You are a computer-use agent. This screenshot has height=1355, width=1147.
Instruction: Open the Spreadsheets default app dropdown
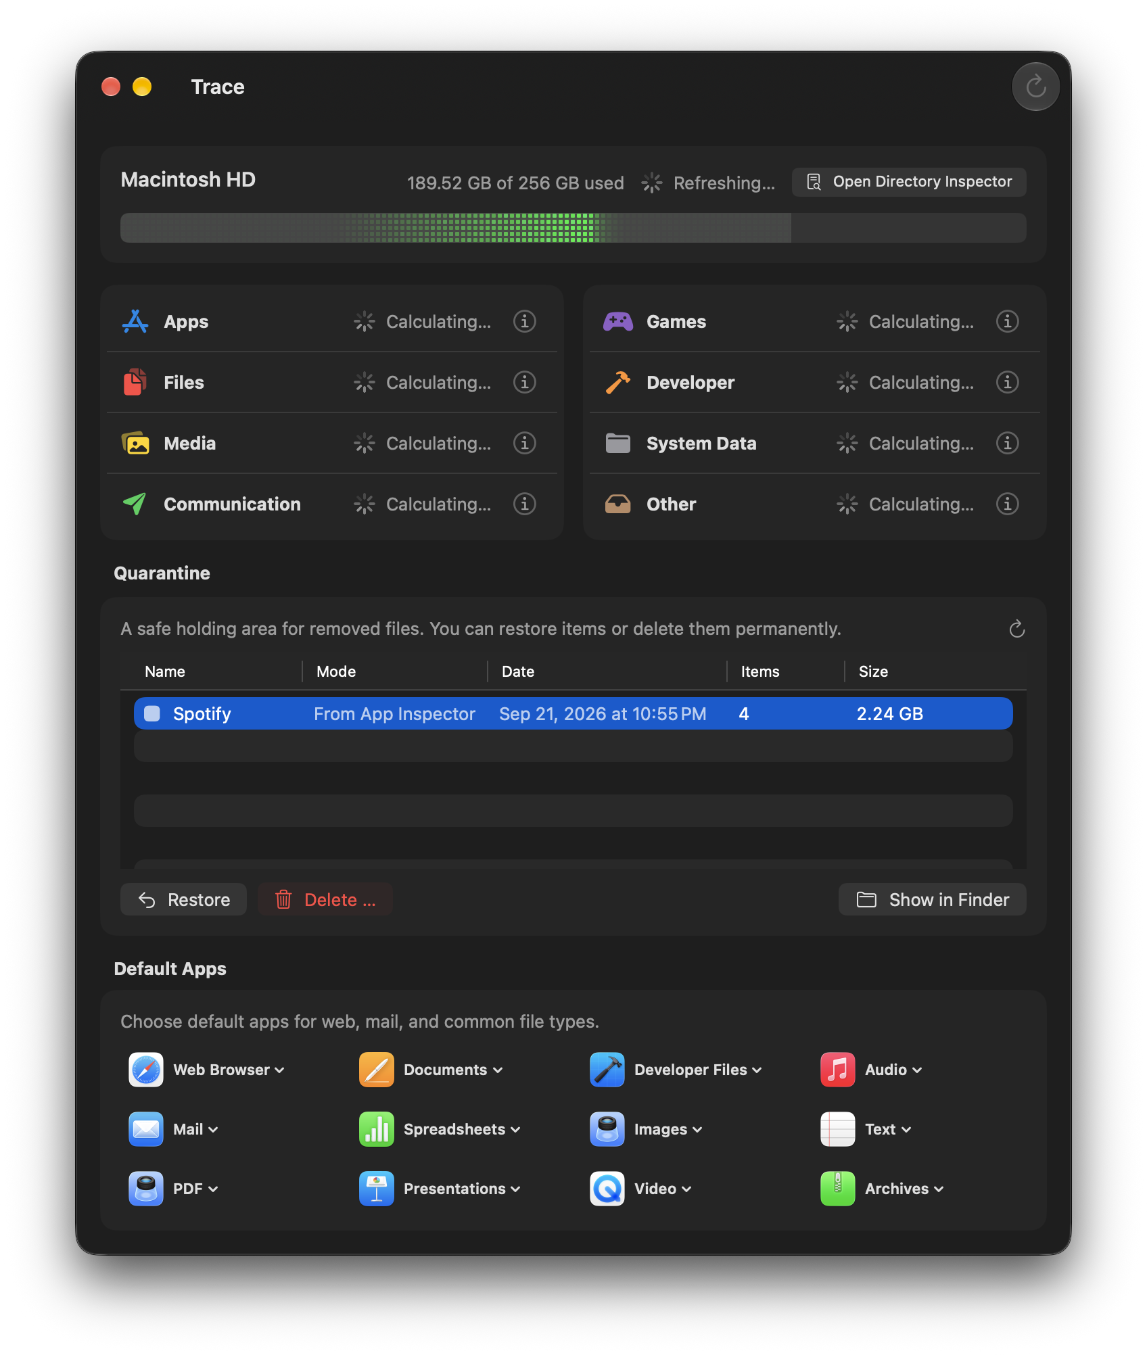point(462,1129)
